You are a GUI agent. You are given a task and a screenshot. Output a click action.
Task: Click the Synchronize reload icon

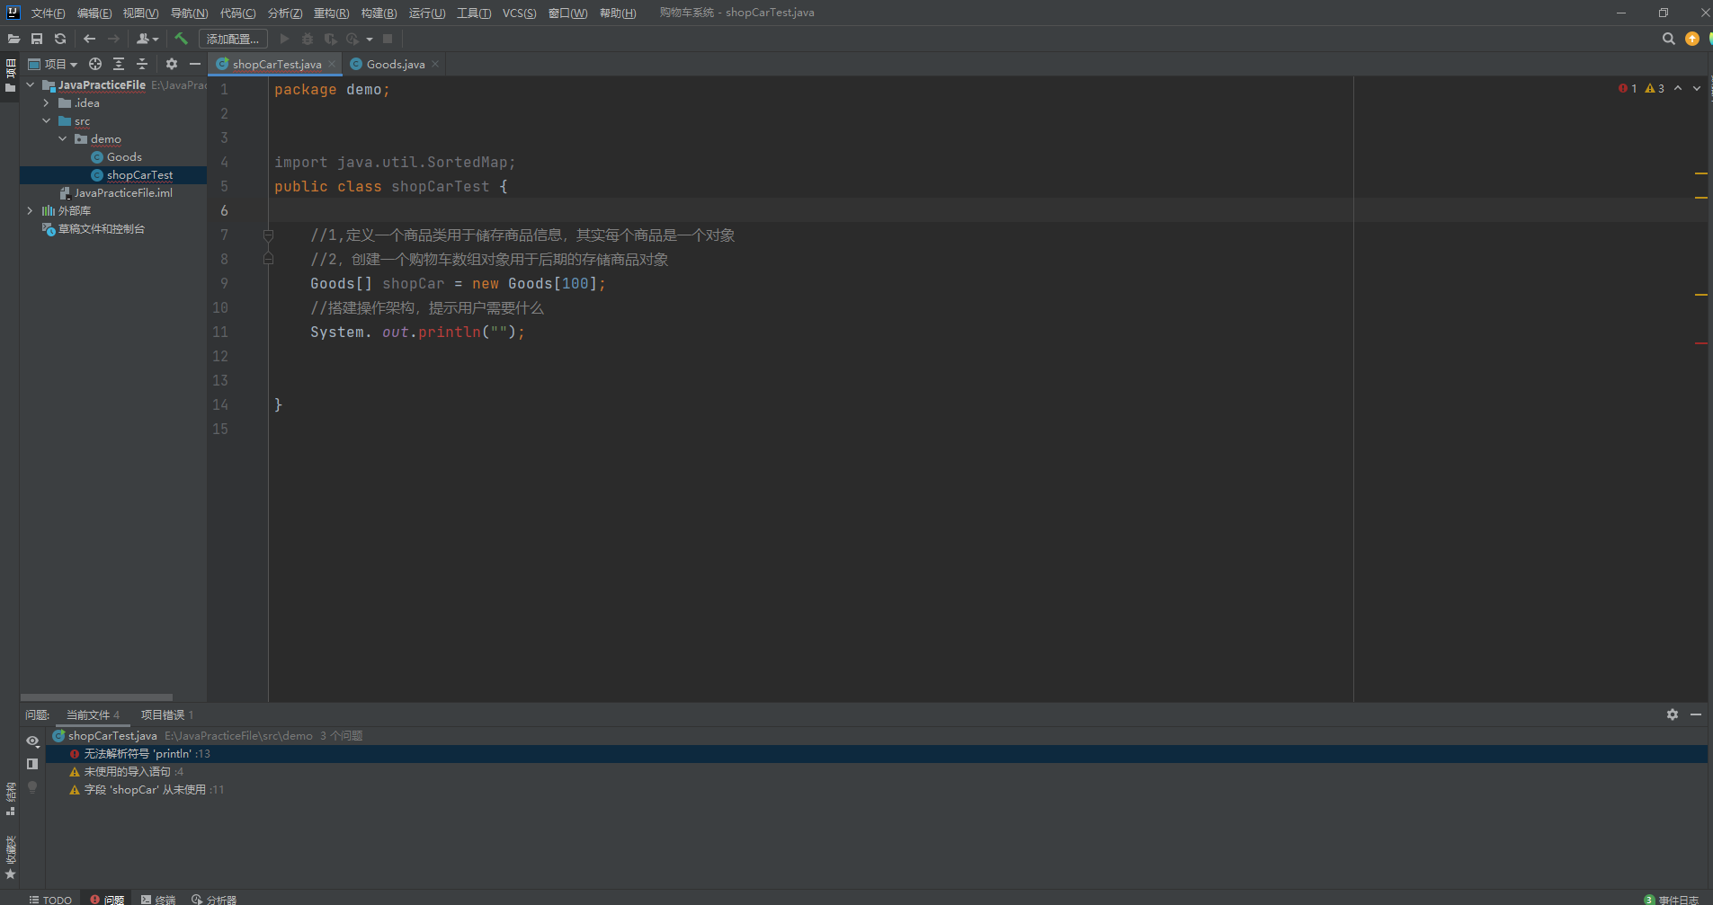tap(60, 39)
